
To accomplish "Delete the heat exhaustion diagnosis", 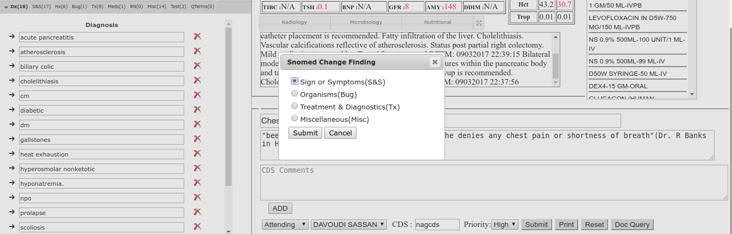I will coord(197,153).
